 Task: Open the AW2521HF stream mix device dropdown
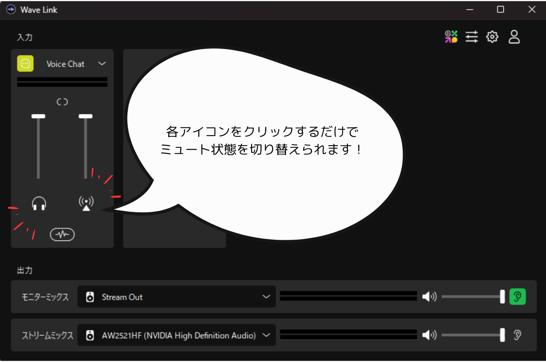coord(176,335)
